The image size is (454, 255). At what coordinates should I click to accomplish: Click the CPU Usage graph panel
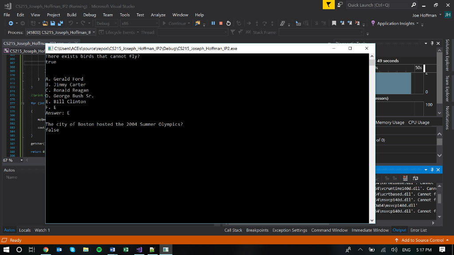[x=418, y=122]
